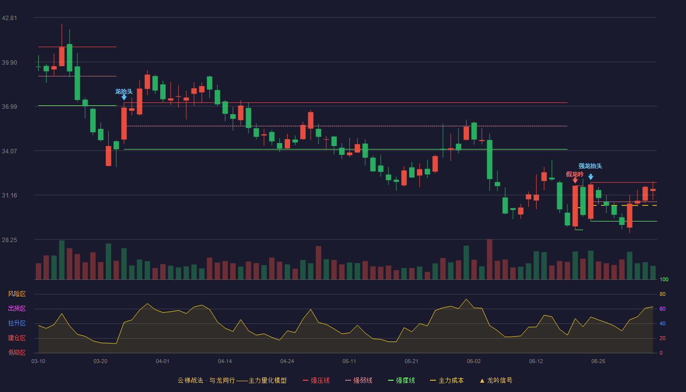The width and height of the screenshot is (686, 392).
Task: Toggle the 强撑线 legend entry
Action: (401, 380)
